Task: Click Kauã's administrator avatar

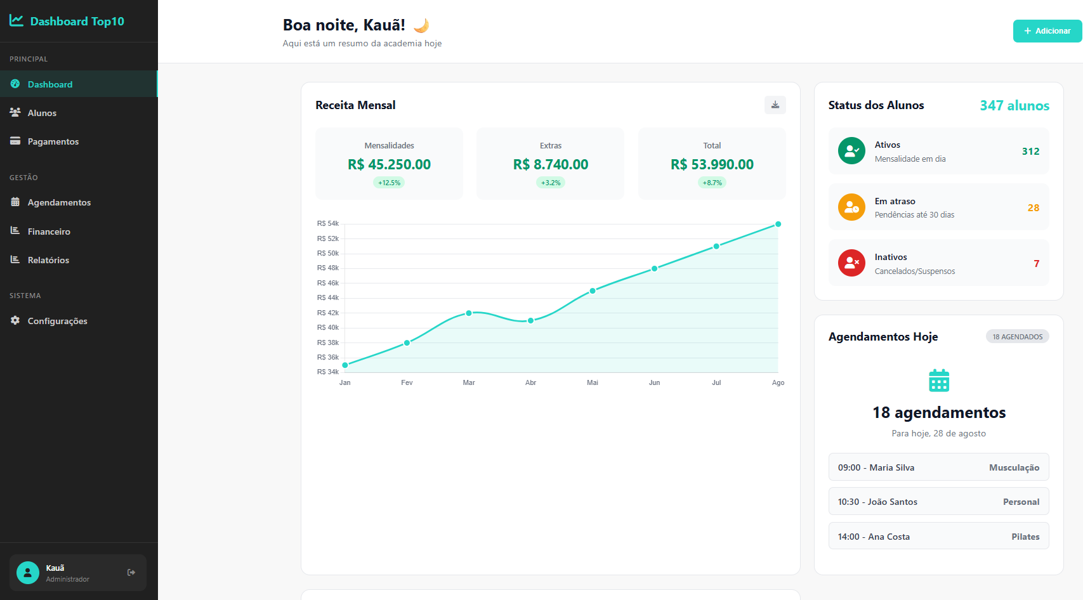Action: click(27, 572)
